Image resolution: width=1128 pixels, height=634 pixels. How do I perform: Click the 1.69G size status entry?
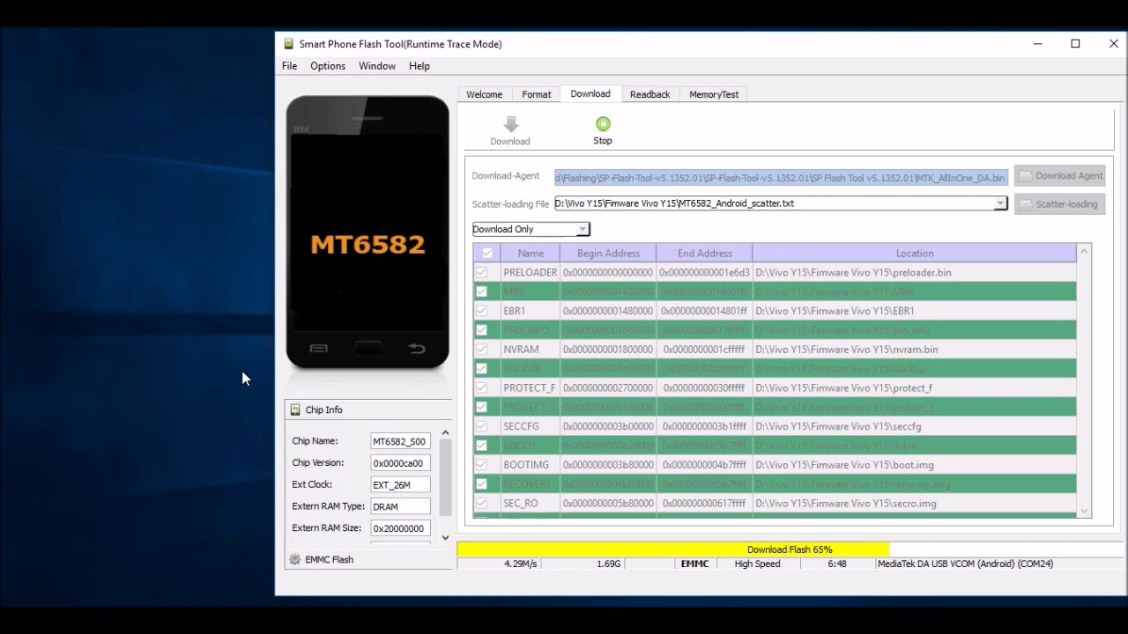pyautogui.click(x=608, y=564)
